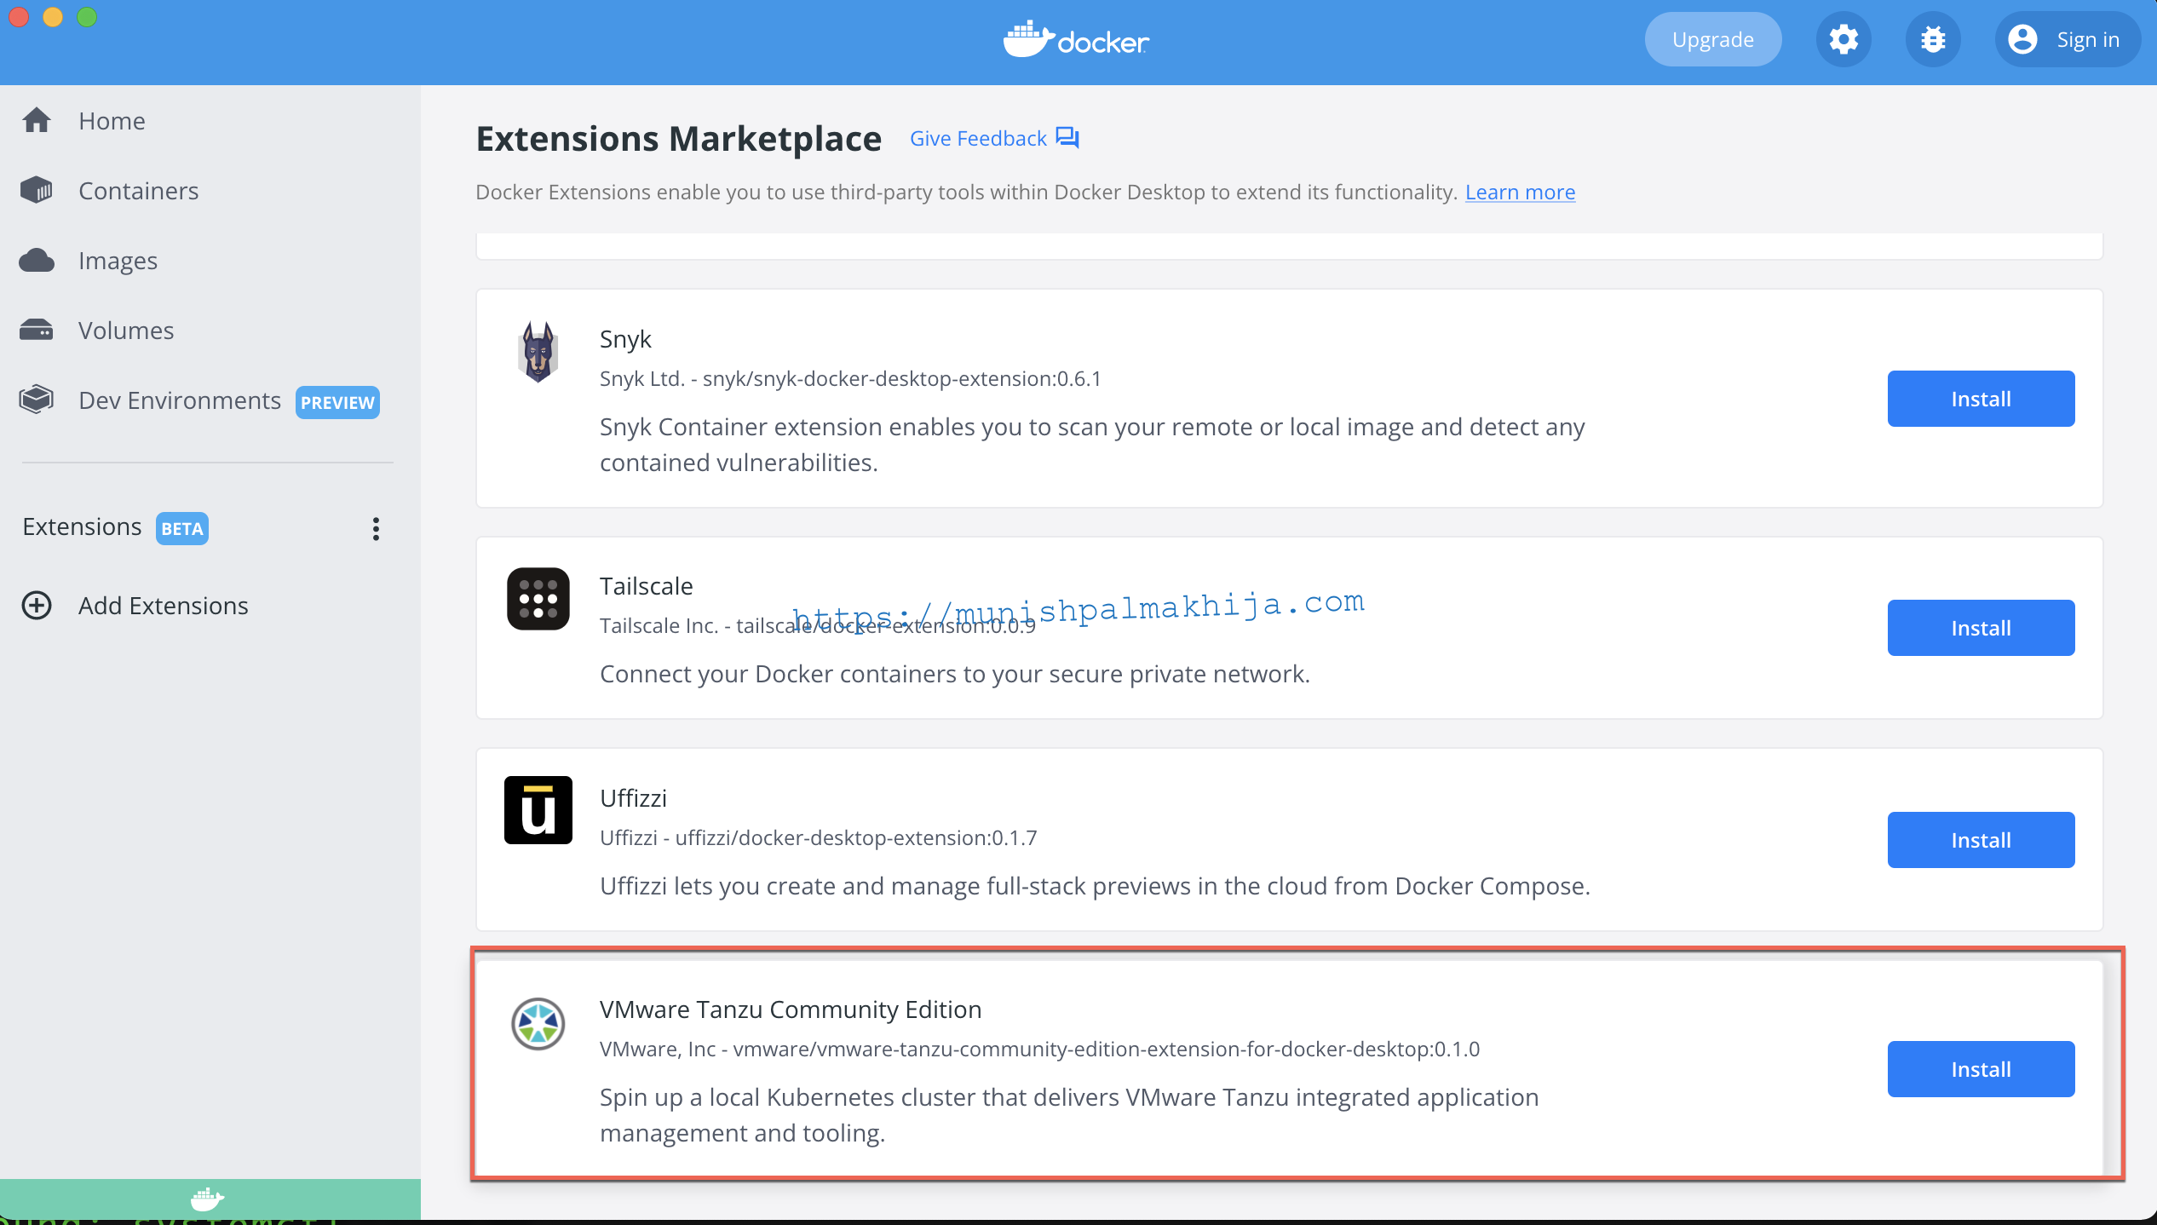The image size is (2157, 1225).
Task: Install the Tailscale extension
Action: tap(1981, 628)
